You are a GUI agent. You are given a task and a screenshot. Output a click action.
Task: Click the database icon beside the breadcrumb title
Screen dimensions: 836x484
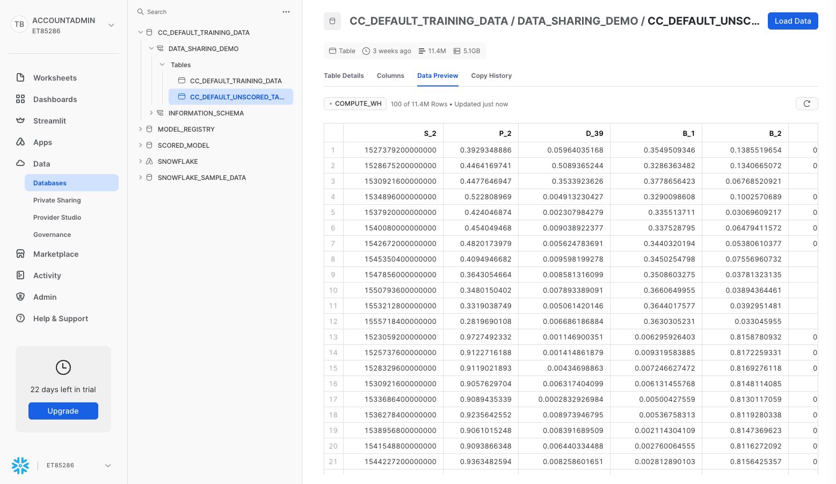tap(332, 21)
